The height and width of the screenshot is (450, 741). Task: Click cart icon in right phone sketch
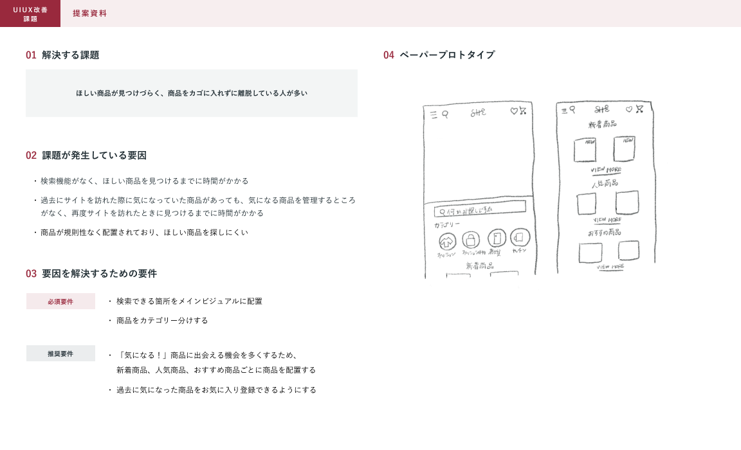639,109
